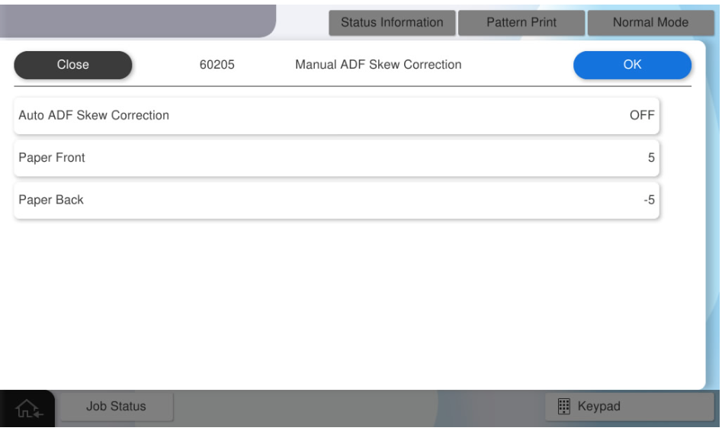Edit the Paper Front value 5
The width and height of the screenshot is (722, 431).
(x=650, y=158)
